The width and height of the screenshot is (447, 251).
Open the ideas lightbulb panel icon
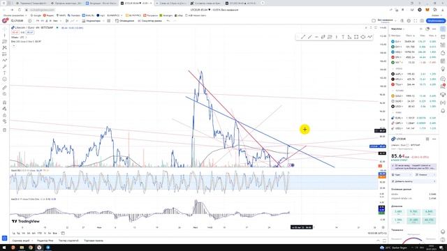pyautogui.click(x=443, y=69)
